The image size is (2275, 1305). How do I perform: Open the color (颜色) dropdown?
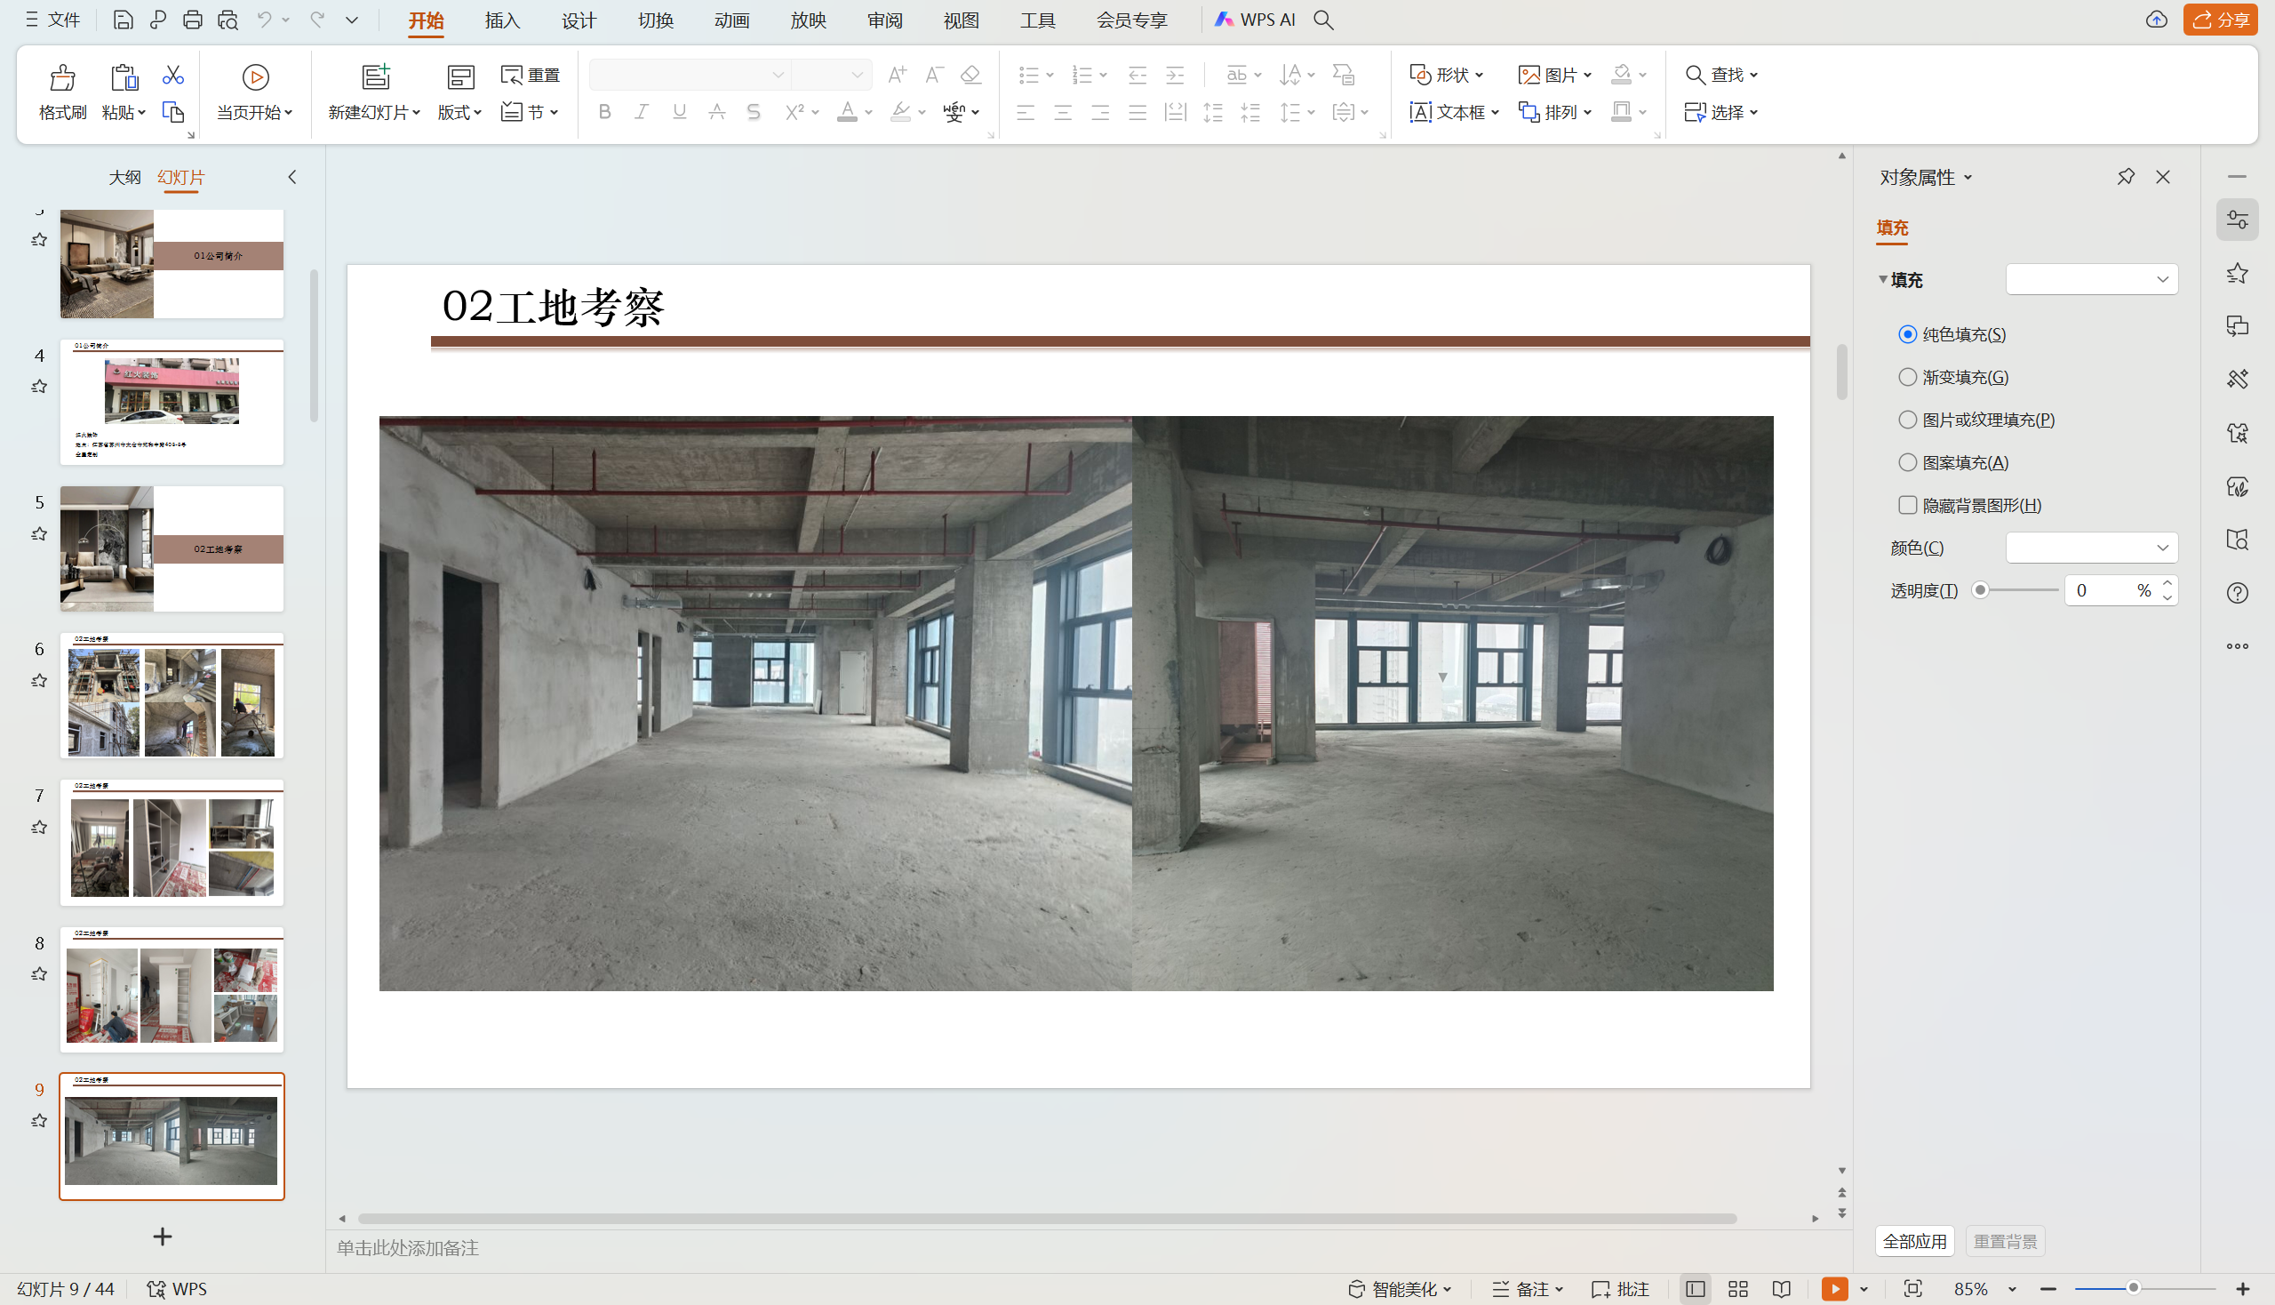(2091, 548)
